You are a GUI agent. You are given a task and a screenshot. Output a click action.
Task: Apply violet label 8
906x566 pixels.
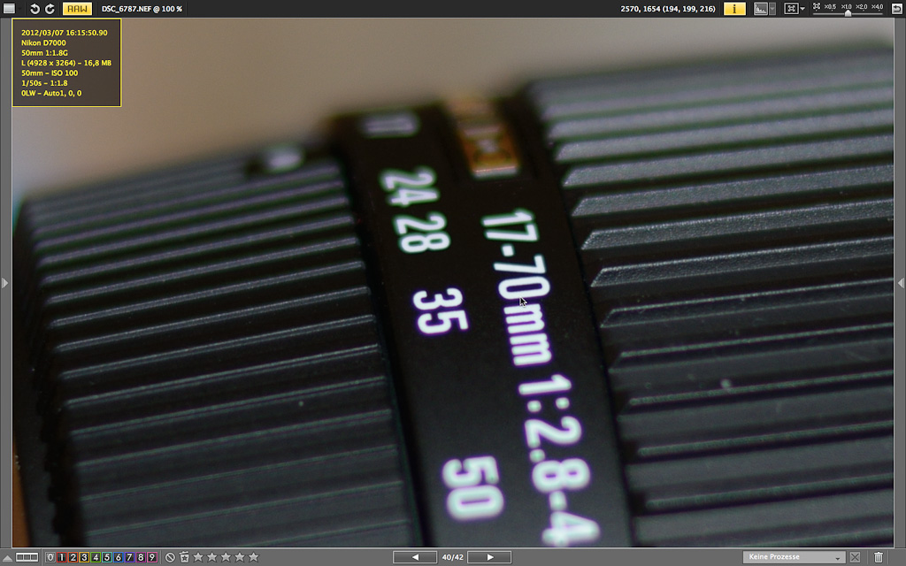click(141, 557)
